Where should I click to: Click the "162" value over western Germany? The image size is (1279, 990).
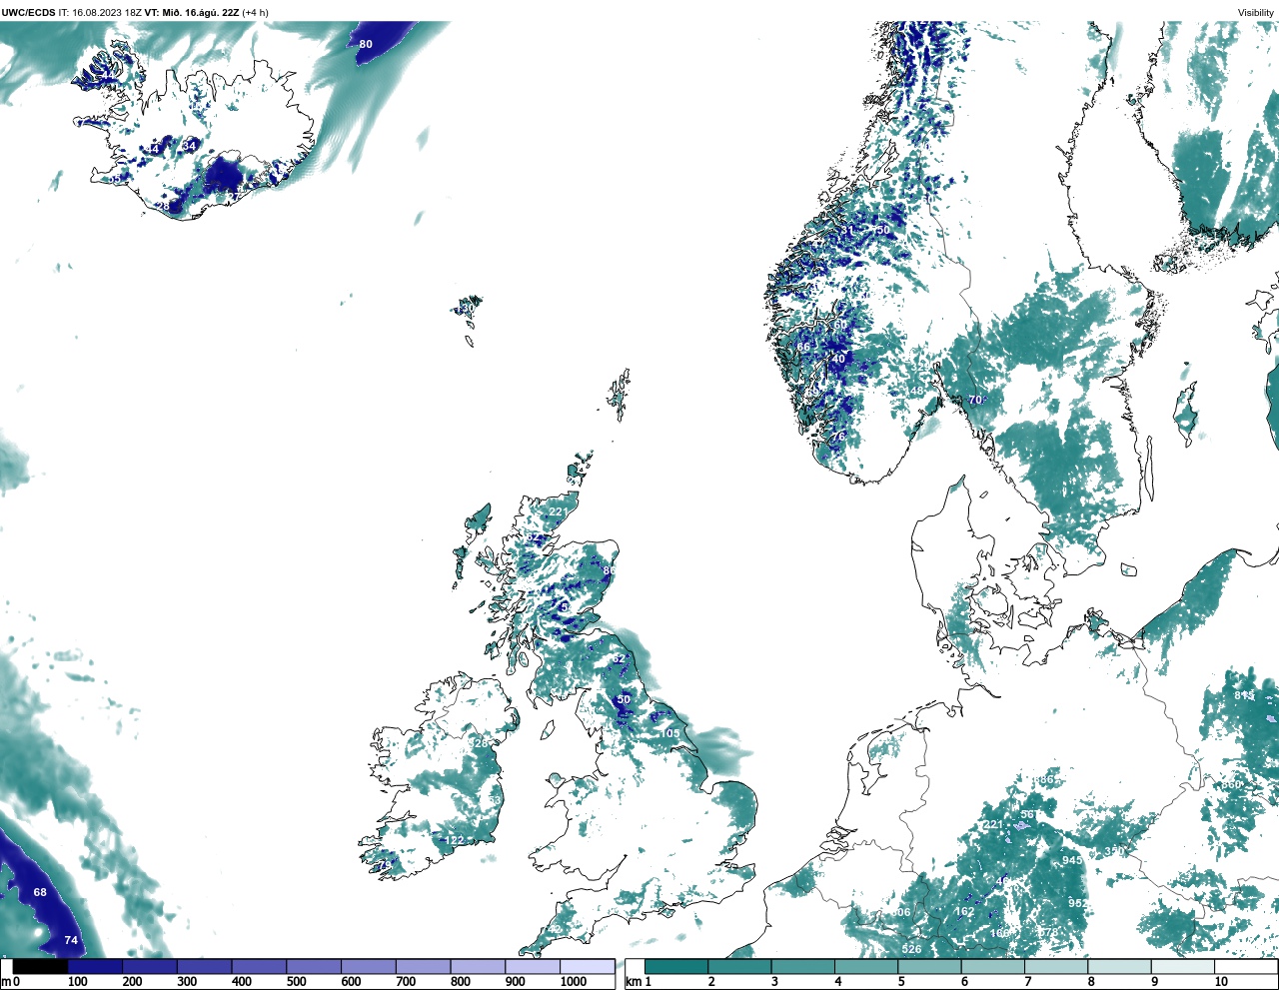(x=964, y=911)
